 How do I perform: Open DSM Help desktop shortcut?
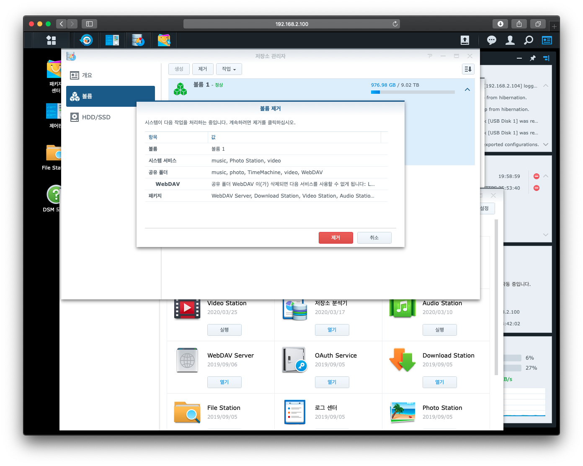point(53,198)
